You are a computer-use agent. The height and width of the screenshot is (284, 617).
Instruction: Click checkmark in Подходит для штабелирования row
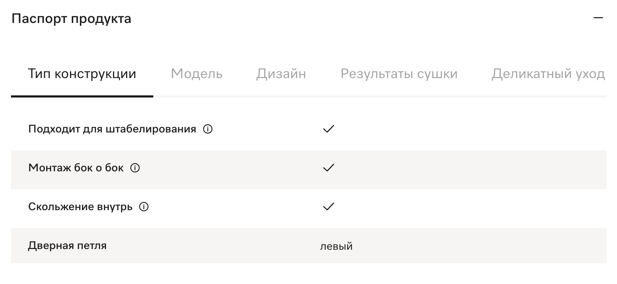(x=328, y=129)
